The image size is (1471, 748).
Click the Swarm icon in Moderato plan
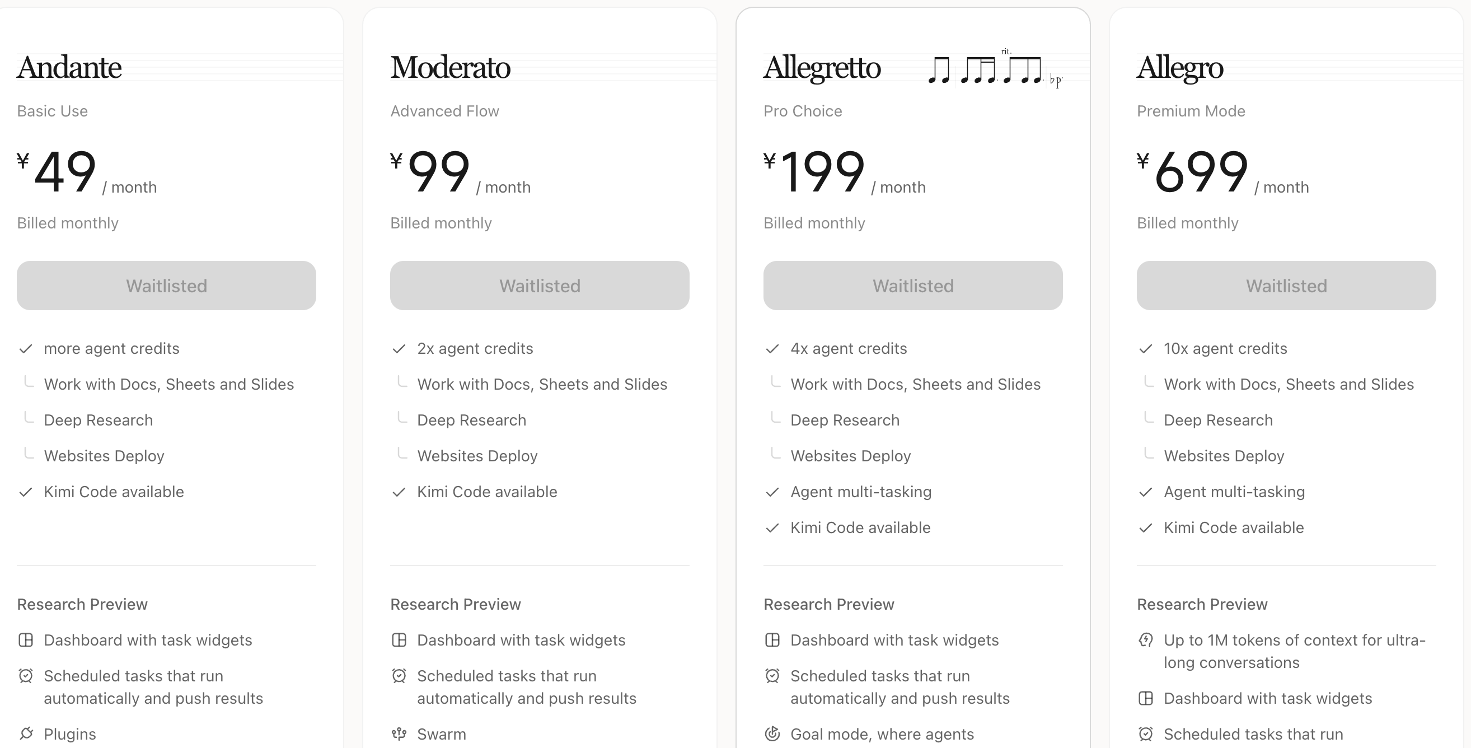pyautogui.click(x=399, y=734)
